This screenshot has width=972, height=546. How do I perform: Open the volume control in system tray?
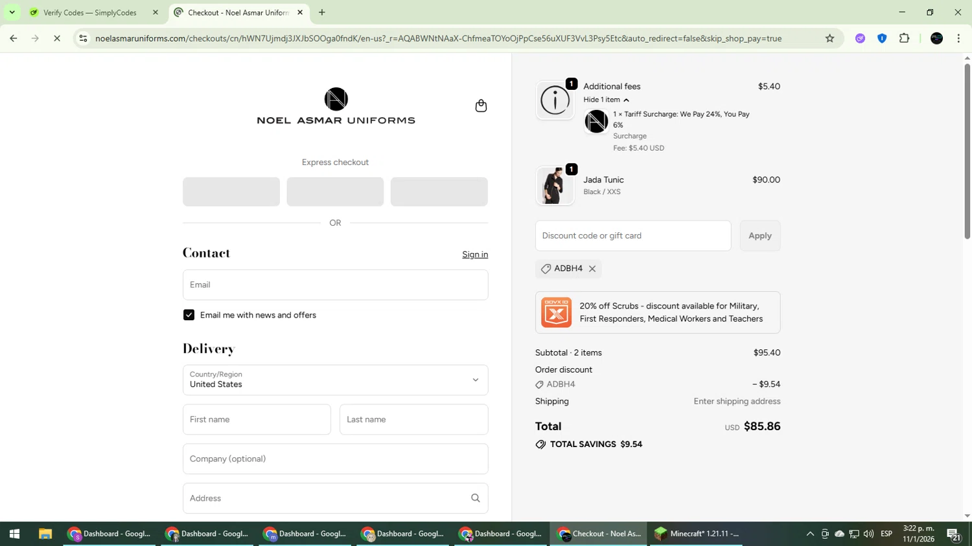coord(868,534)
